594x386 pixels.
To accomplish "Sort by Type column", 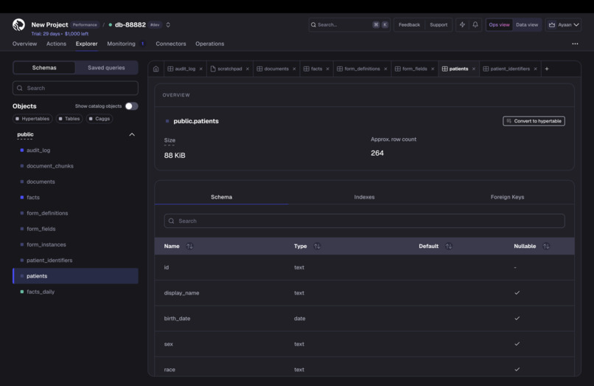I will coord(317,246).
